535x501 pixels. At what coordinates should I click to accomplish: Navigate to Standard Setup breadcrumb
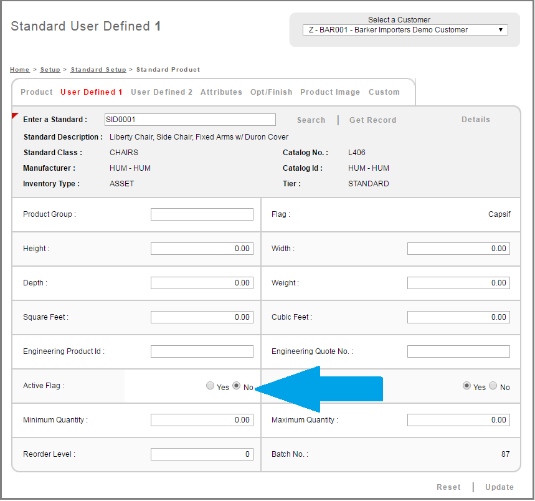point(98,70)
